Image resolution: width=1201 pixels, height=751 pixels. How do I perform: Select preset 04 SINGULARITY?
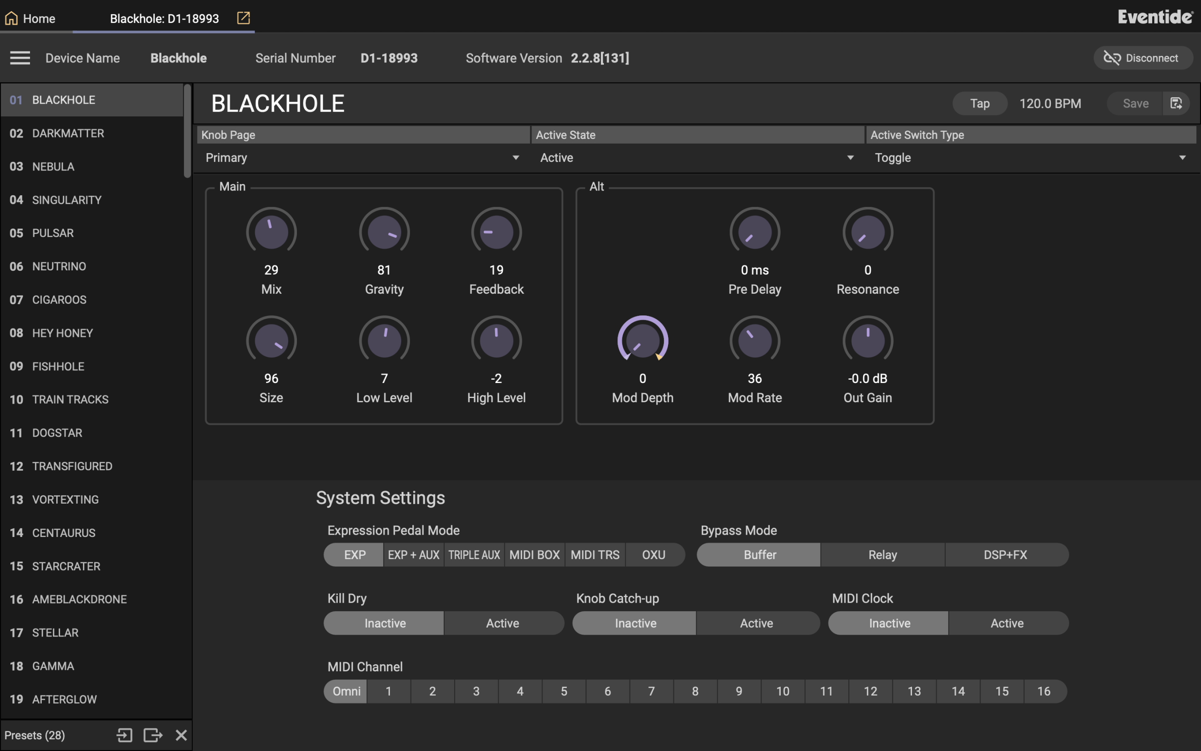(92, 199)
